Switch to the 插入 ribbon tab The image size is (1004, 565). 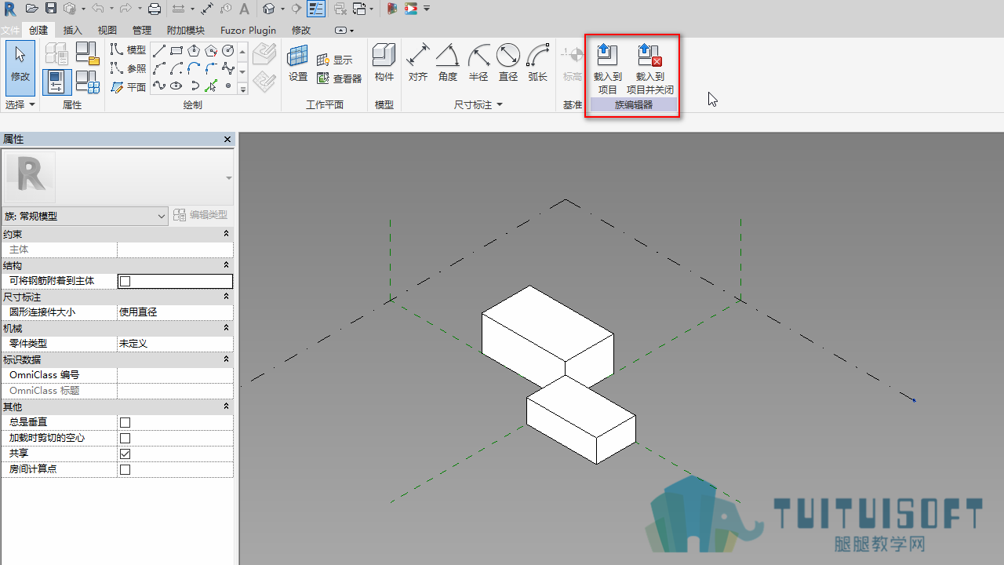pyautogui.click(x=72, y=31)
